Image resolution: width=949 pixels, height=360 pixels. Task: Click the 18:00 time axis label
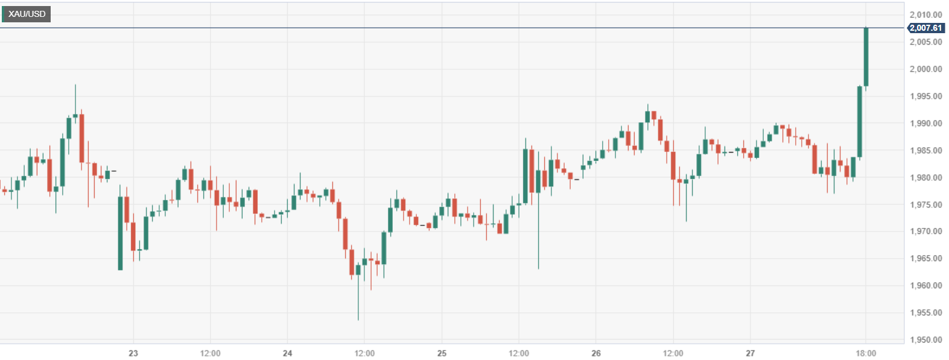866,353
